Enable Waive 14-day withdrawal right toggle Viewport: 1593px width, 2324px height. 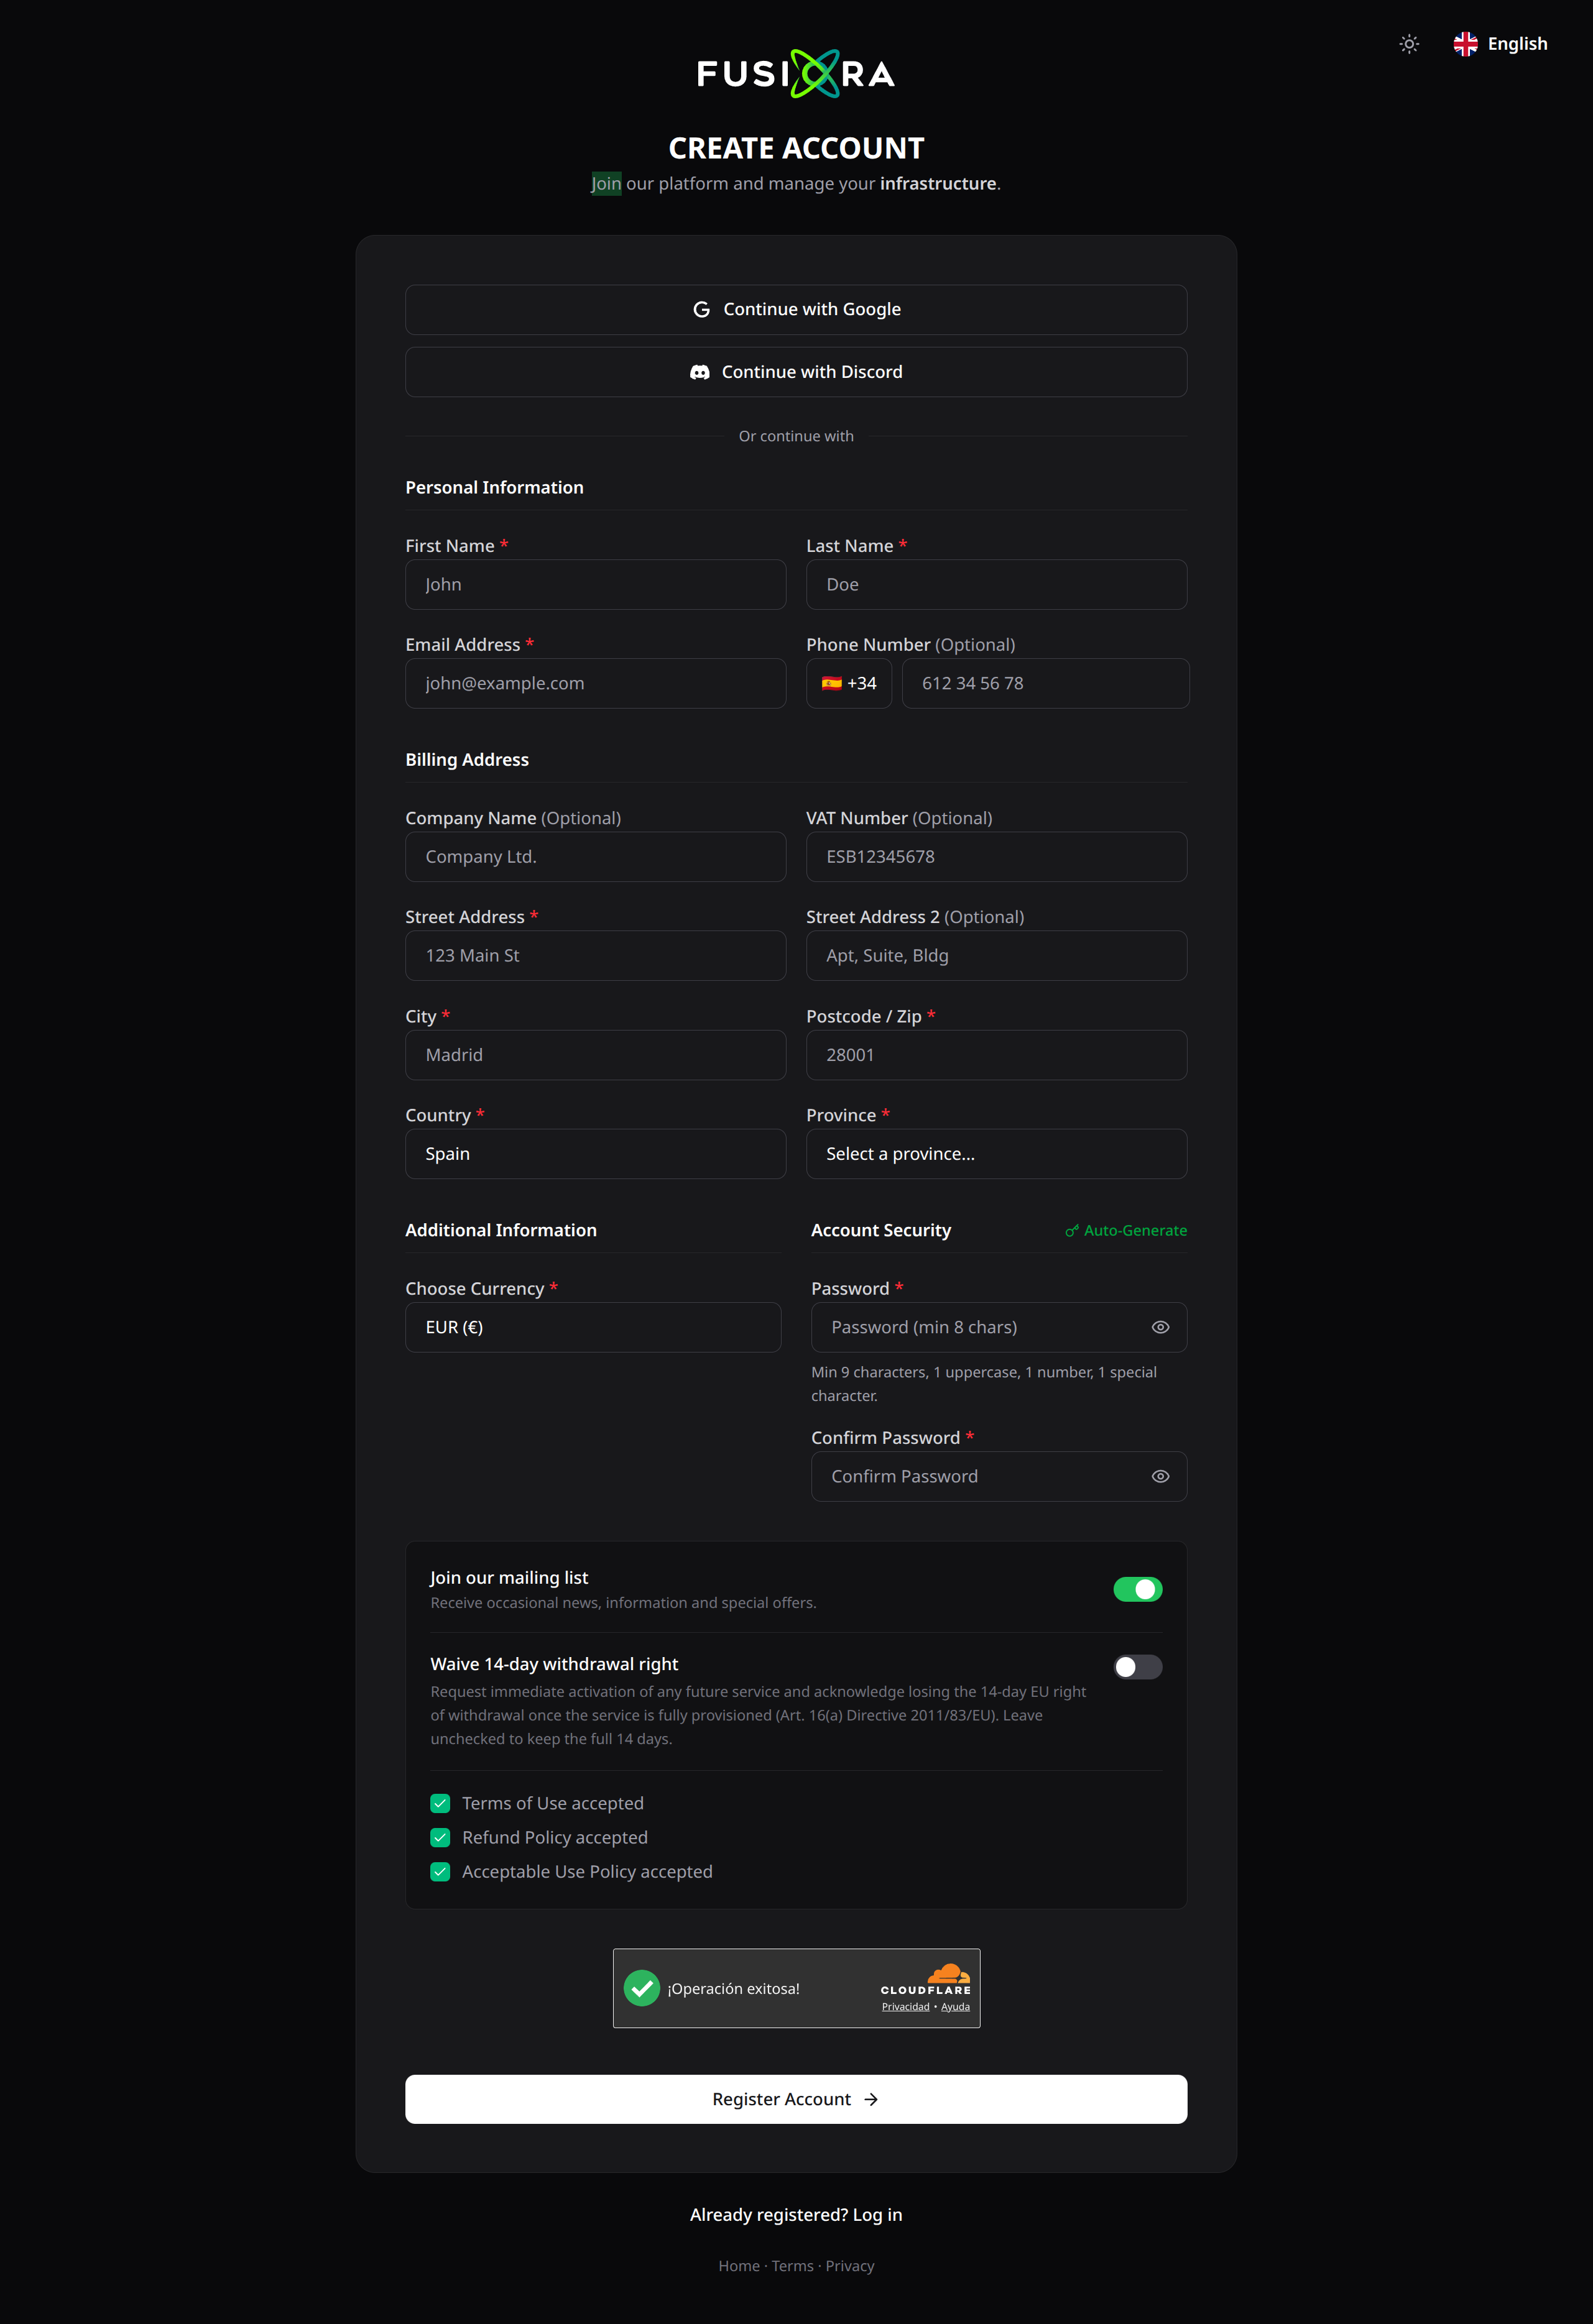pyautogui.click(x=1138, y=1667)
